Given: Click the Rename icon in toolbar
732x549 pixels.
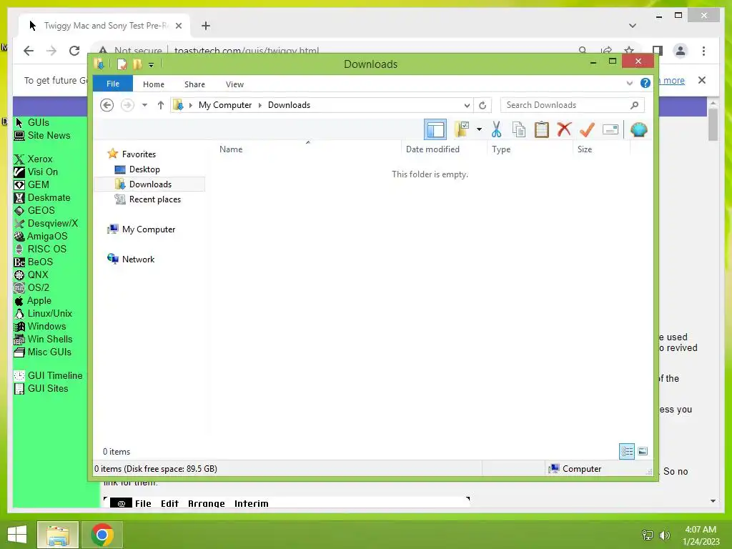Looking at the screenshot, I should [x=610, y=129].
